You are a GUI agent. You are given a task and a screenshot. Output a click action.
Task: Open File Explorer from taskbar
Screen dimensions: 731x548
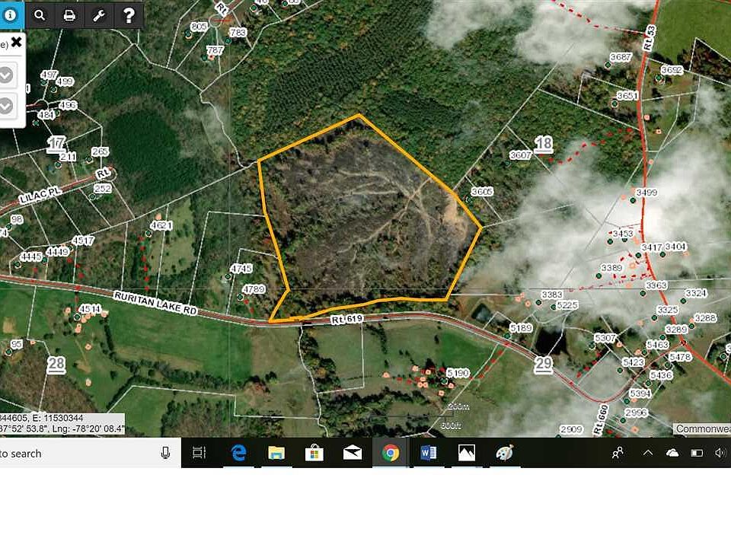pyautogui.click(x=276, y=452)
